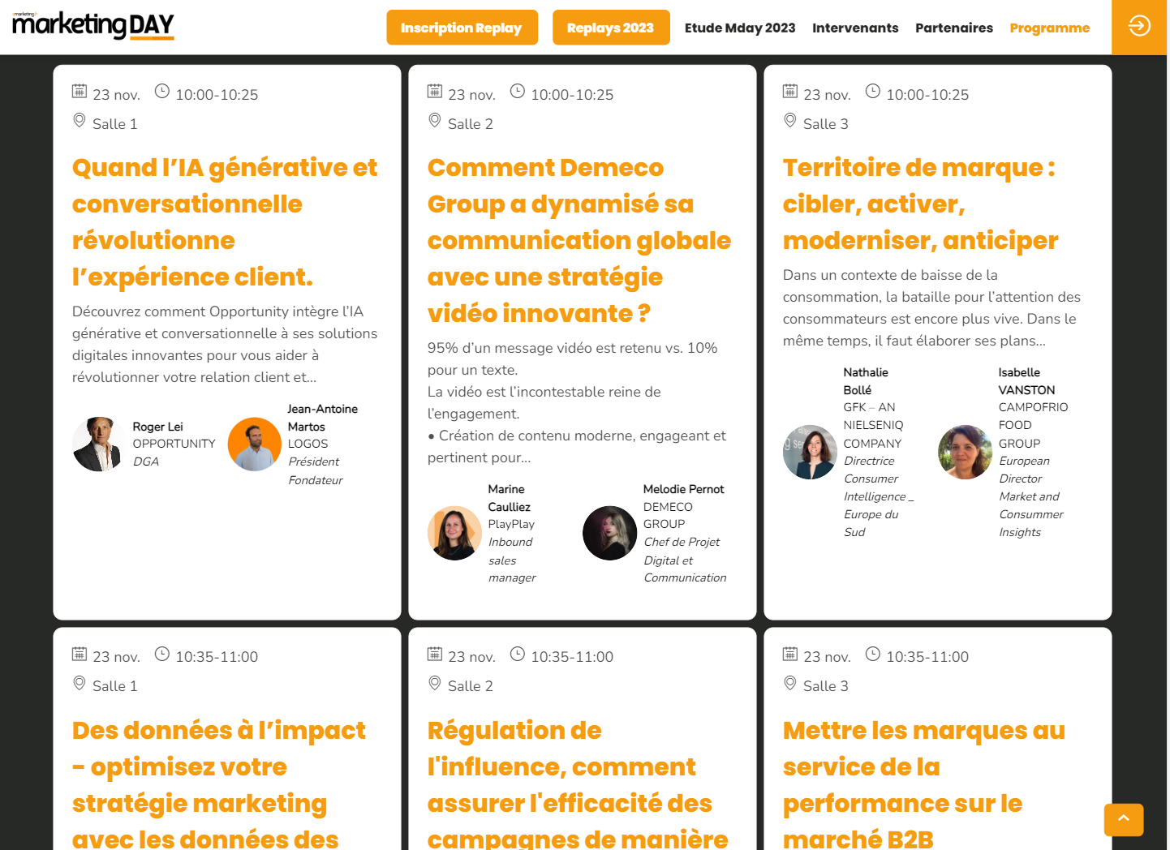Viewport: 1170px width, 850px height.
Task: Click the scroll-to-top chevron button
Action: coord(1123,819)
